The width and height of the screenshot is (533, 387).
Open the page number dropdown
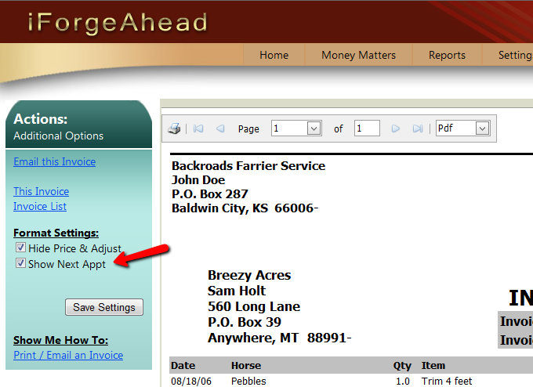point(314,128)
